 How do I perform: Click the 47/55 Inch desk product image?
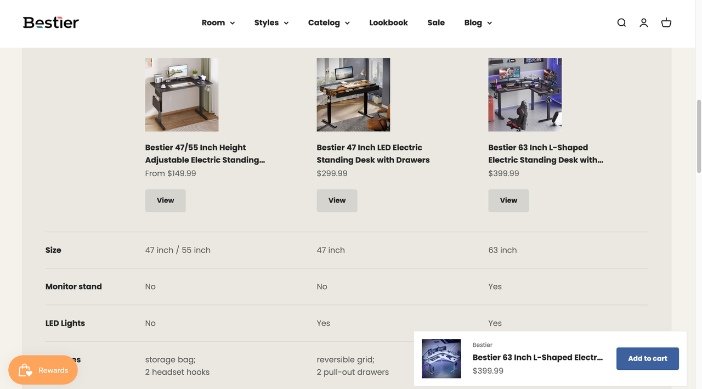[182, 95]
